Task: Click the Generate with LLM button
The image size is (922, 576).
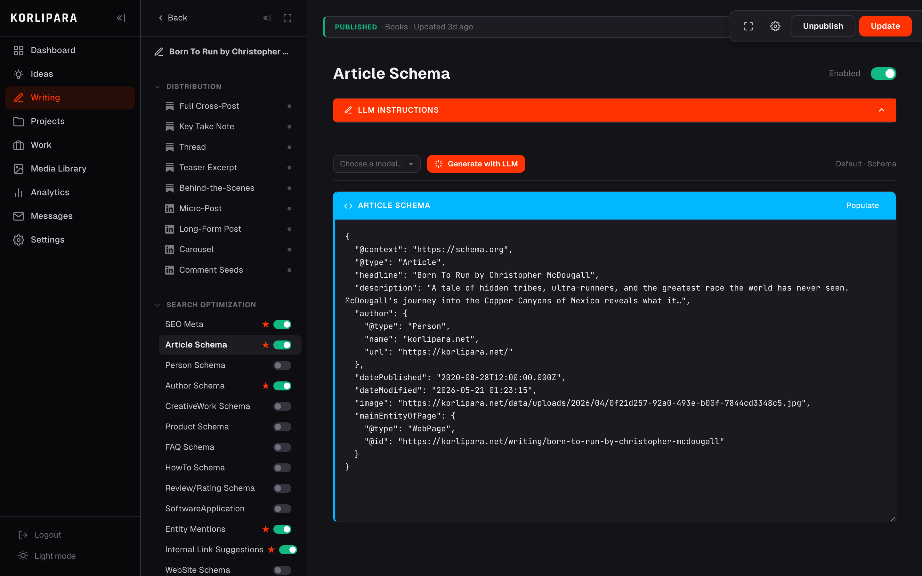Action: tap(476, 164)
